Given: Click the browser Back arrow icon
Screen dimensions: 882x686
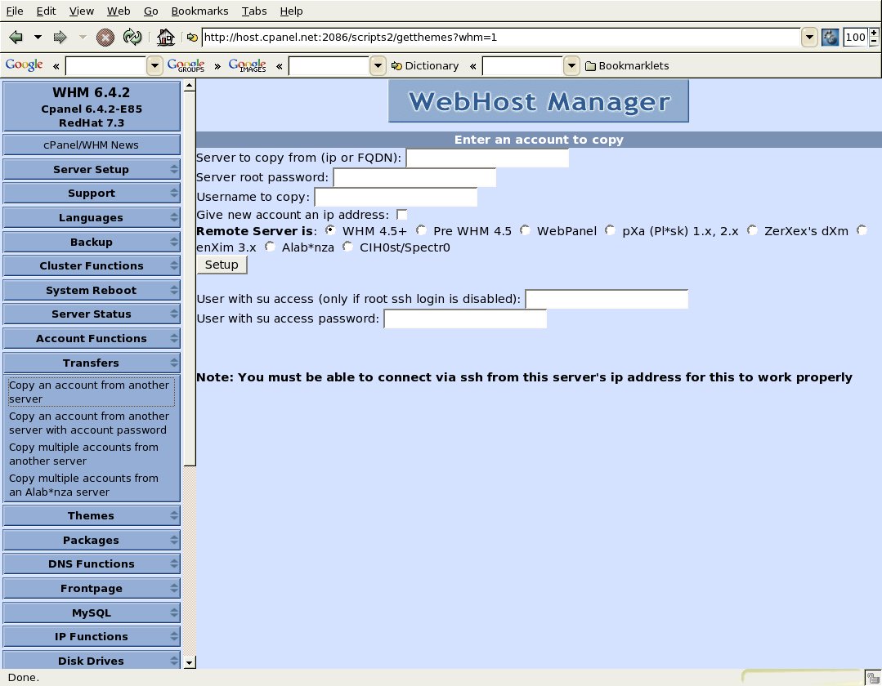Looking at the screenshot, I should [x=16, y=37].
